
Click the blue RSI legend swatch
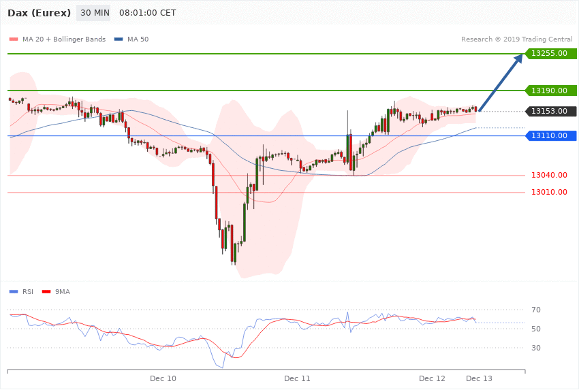14,292
